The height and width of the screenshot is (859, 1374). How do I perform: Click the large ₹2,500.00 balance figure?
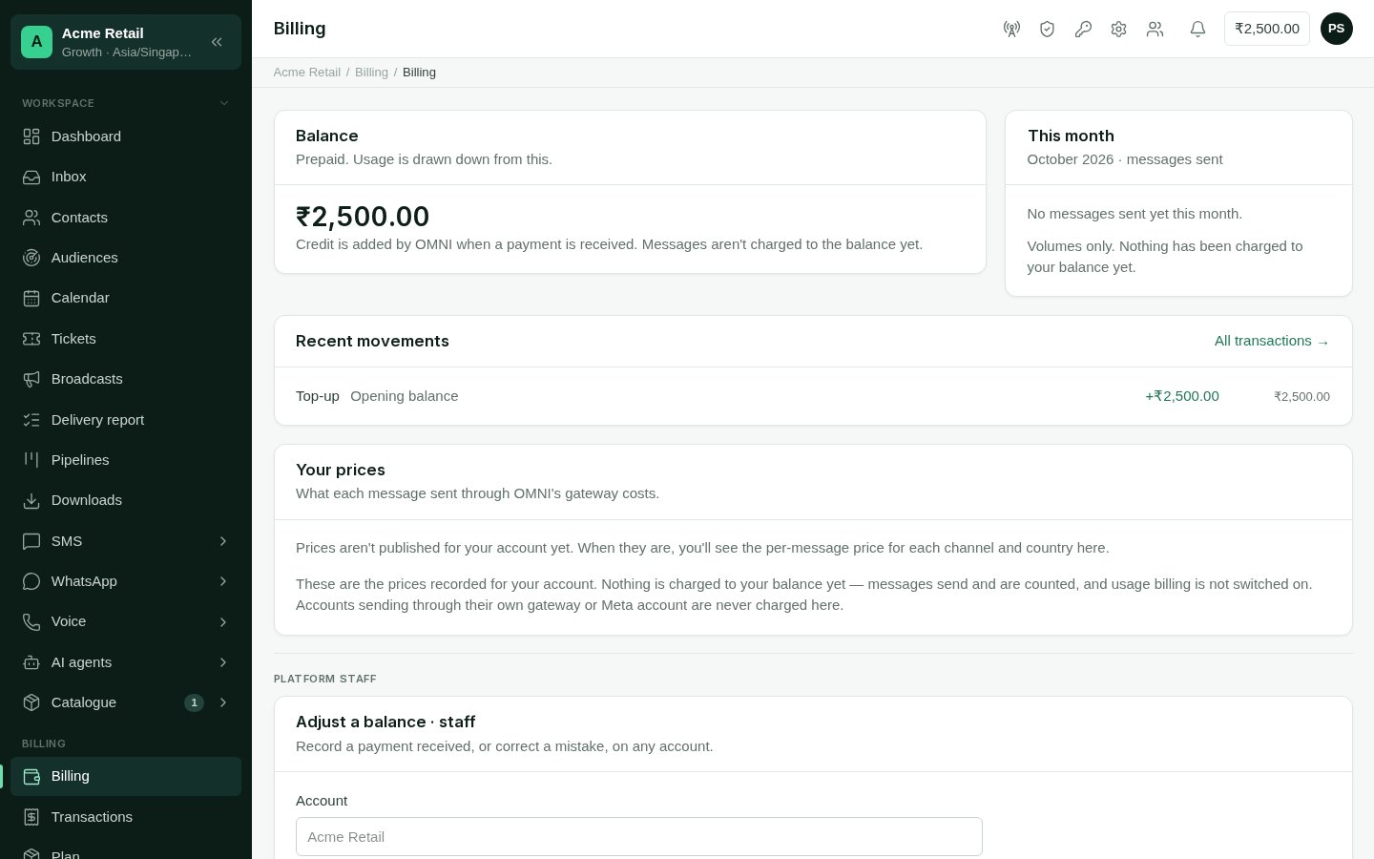(363, 217)
